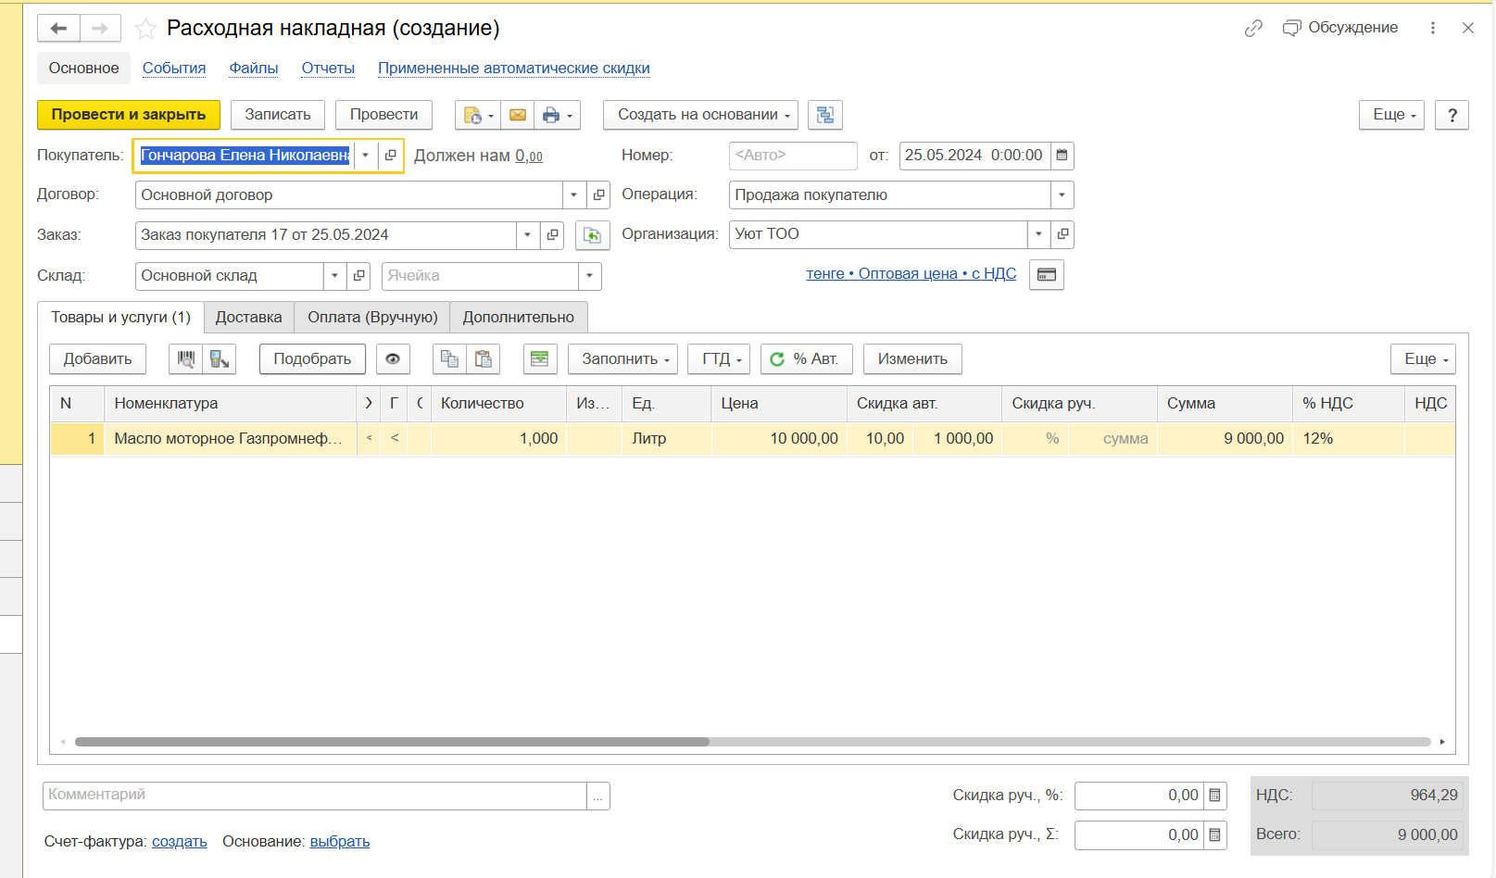The image size is (1496, 878).
Task: Open the document structure icon
Action: 824,115
